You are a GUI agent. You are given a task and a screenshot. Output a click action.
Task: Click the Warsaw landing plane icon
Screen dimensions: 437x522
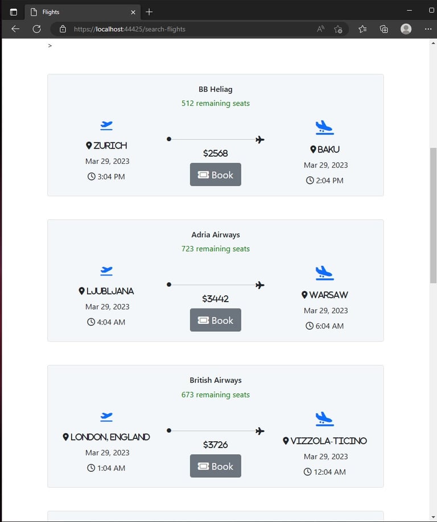[x=324, y=273]
